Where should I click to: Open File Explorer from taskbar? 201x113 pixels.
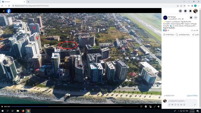(x=18, y=111)
